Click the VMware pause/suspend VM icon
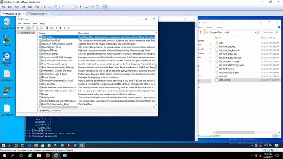 click(x=45, y=7)
